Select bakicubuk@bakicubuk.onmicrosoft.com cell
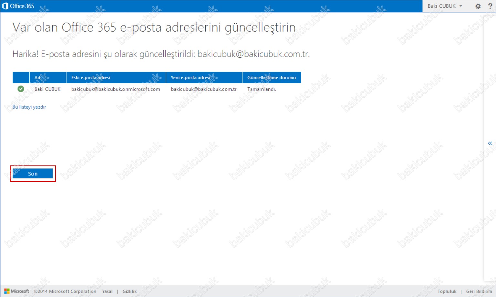Image resolution: width=496 pixels, height=297 pixels. coord(116,89)
